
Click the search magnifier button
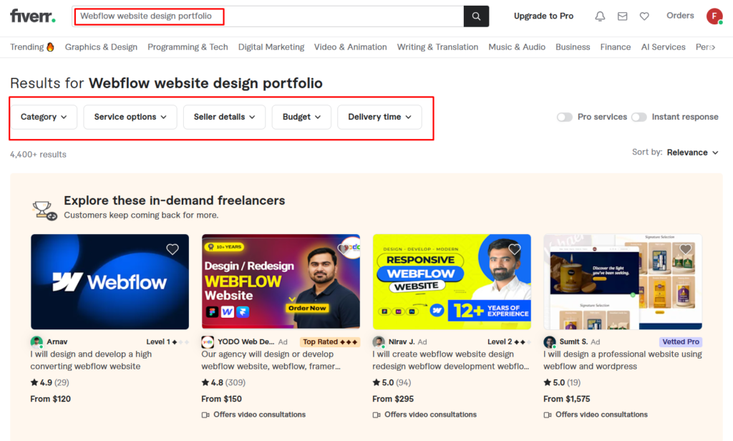476,16
